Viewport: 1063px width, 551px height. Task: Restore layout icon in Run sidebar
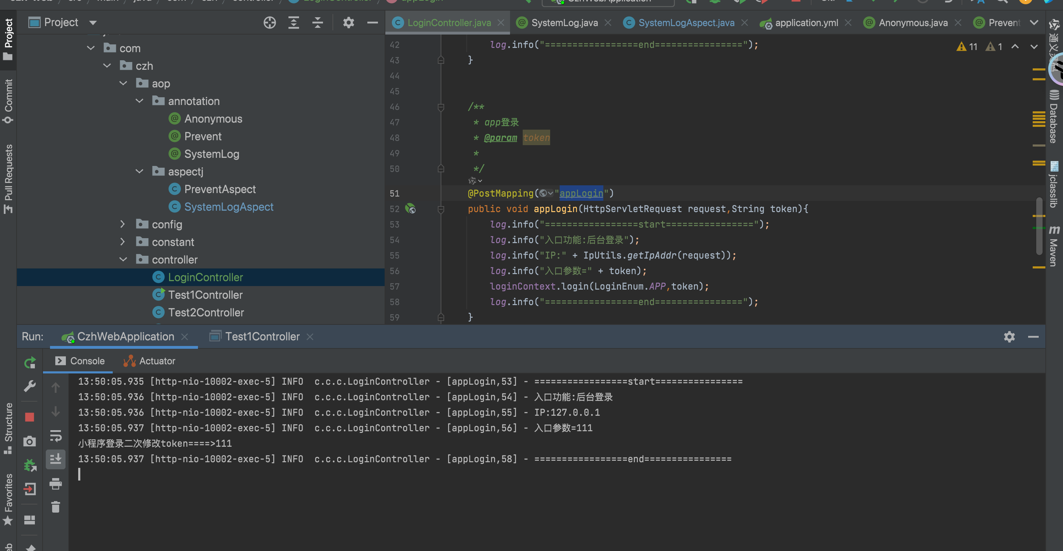coord(30,520)
